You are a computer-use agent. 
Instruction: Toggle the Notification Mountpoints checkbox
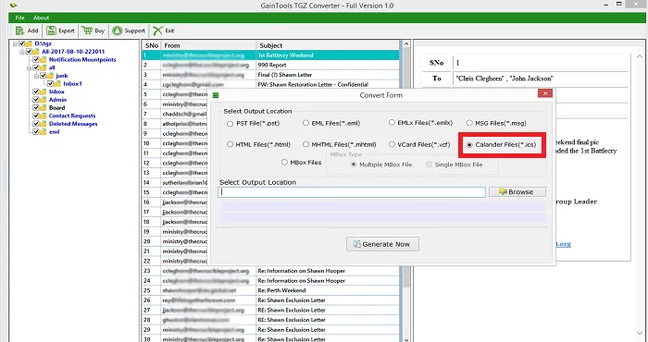click(36, 59)
